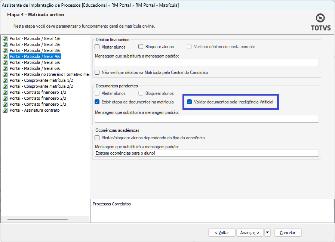Click the checkmark icon beside Contrato financeiro 3/3
This screenshot has width=335, height=242.
[5, 104]
